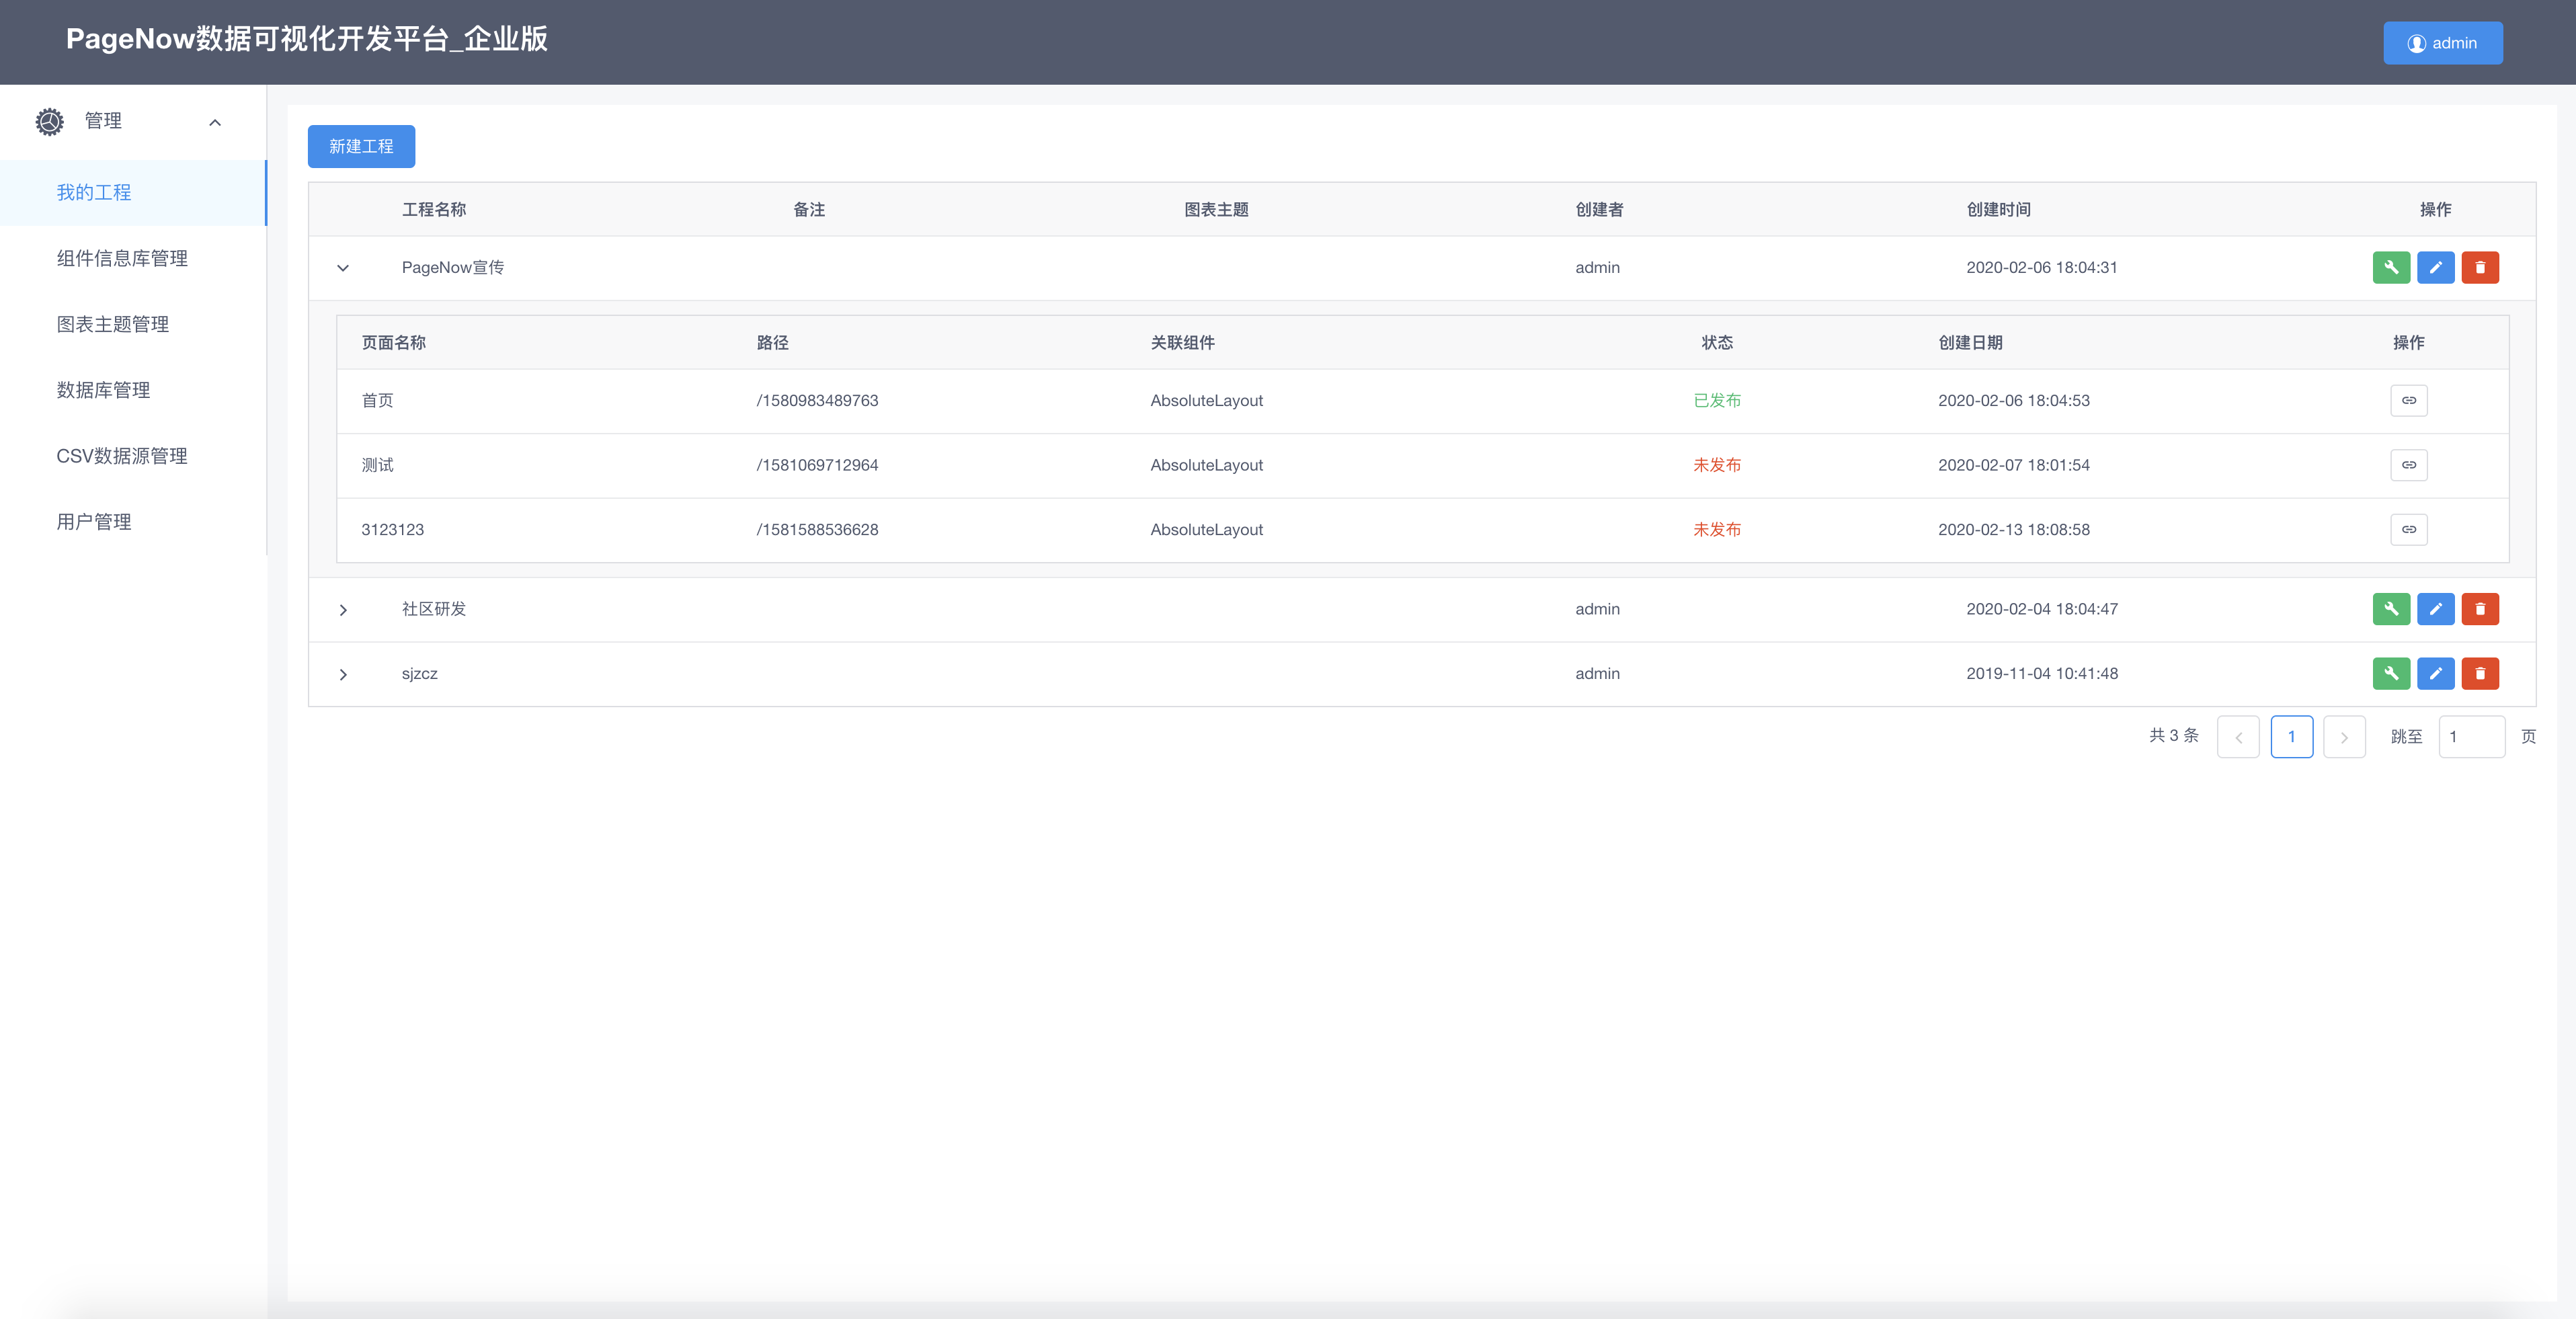Click the blue edit pencil for PageNow宣传
This screenshot has height=1319, width=2576.
2435,267
